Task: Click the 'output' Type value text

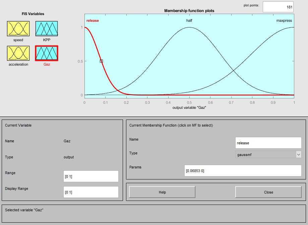Action: pos(69,157)
